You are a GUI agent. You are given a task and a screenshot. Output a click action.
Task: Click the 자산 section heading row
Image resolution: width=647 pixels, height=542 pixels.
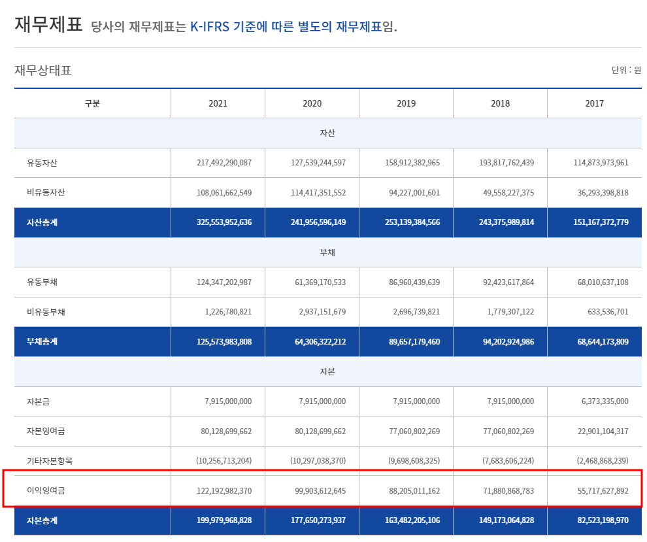[x=327, y=133]
